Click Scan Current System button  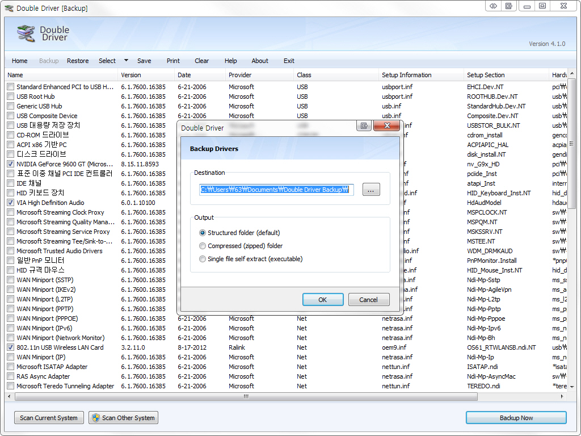coord(49,418)
